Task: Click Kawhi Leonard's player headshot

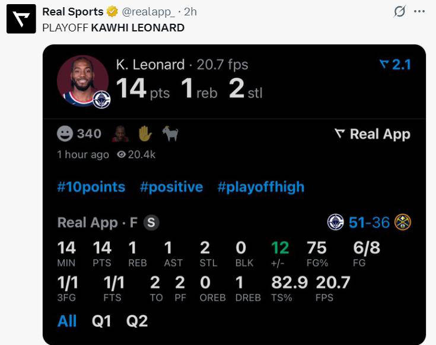Action: 82,81
